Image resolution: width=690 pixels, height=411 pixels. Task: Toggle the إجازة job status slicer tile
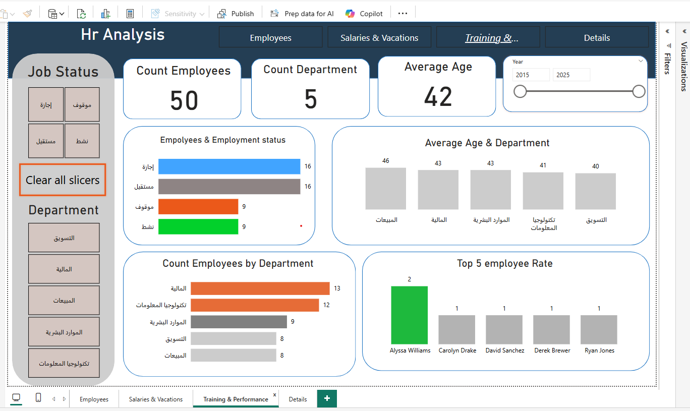coord(46,105)
